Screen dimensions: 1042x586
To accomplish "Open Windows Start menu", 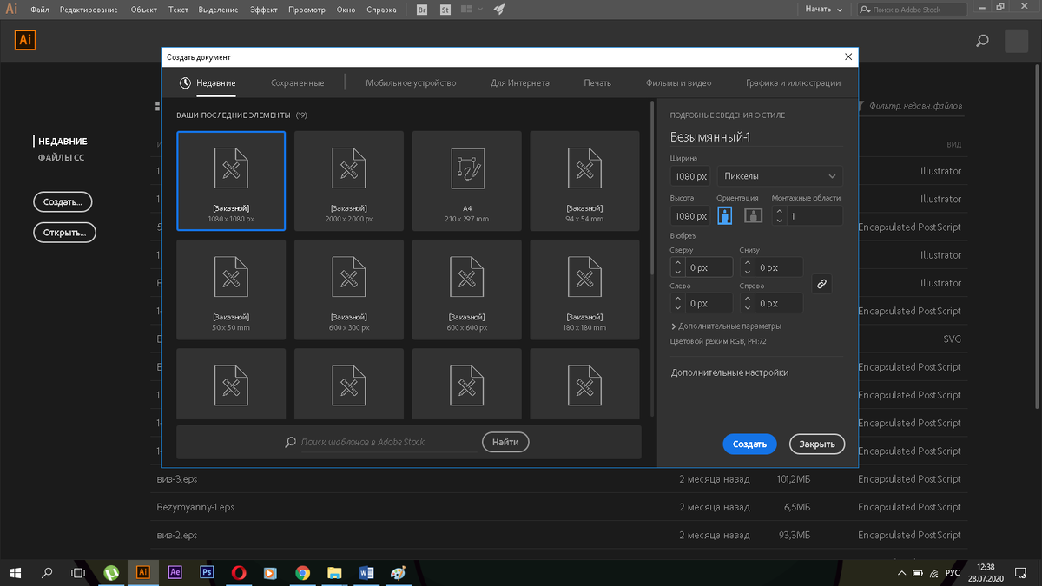I will click(16, 573).
